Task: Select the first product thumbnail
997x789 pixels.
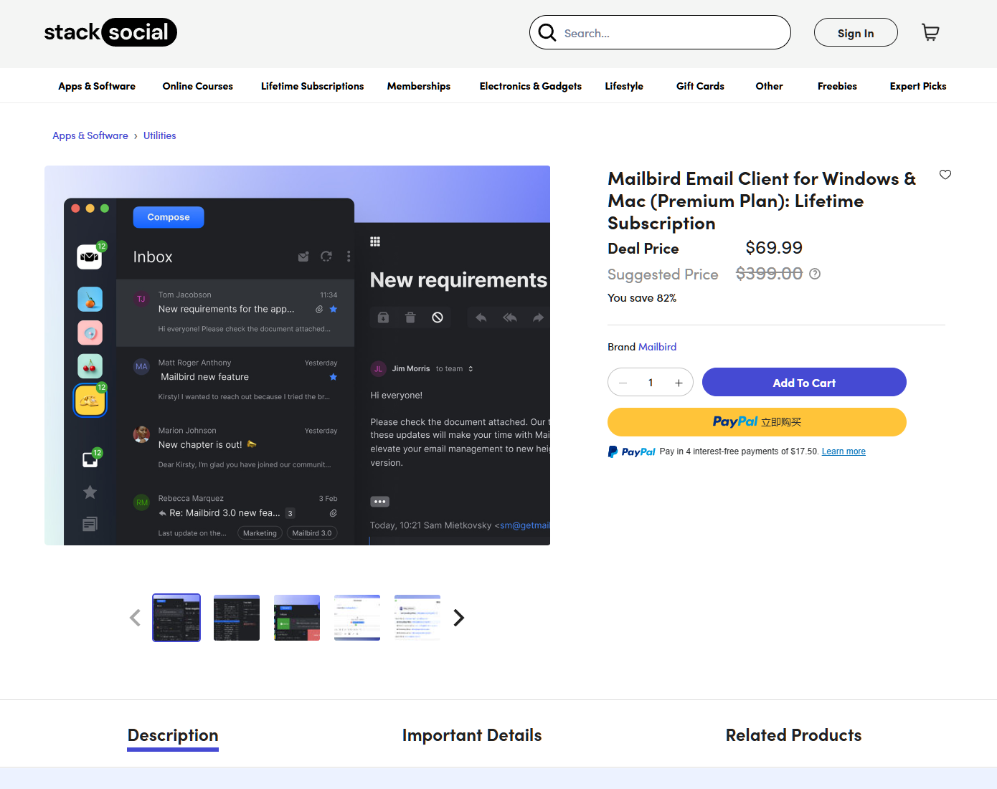Action: tap(176, 618)
